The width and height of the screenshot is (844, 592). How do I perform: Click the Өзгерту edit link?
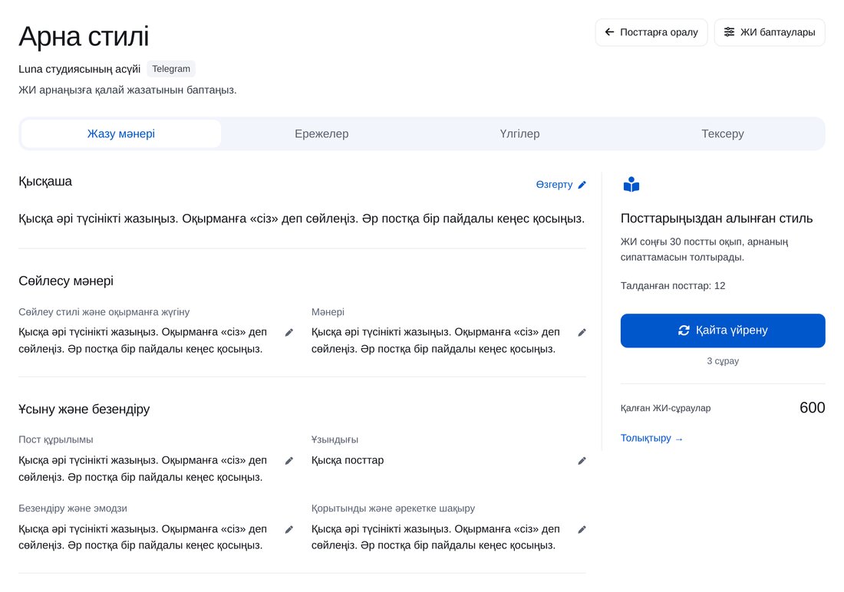[561, 185]
